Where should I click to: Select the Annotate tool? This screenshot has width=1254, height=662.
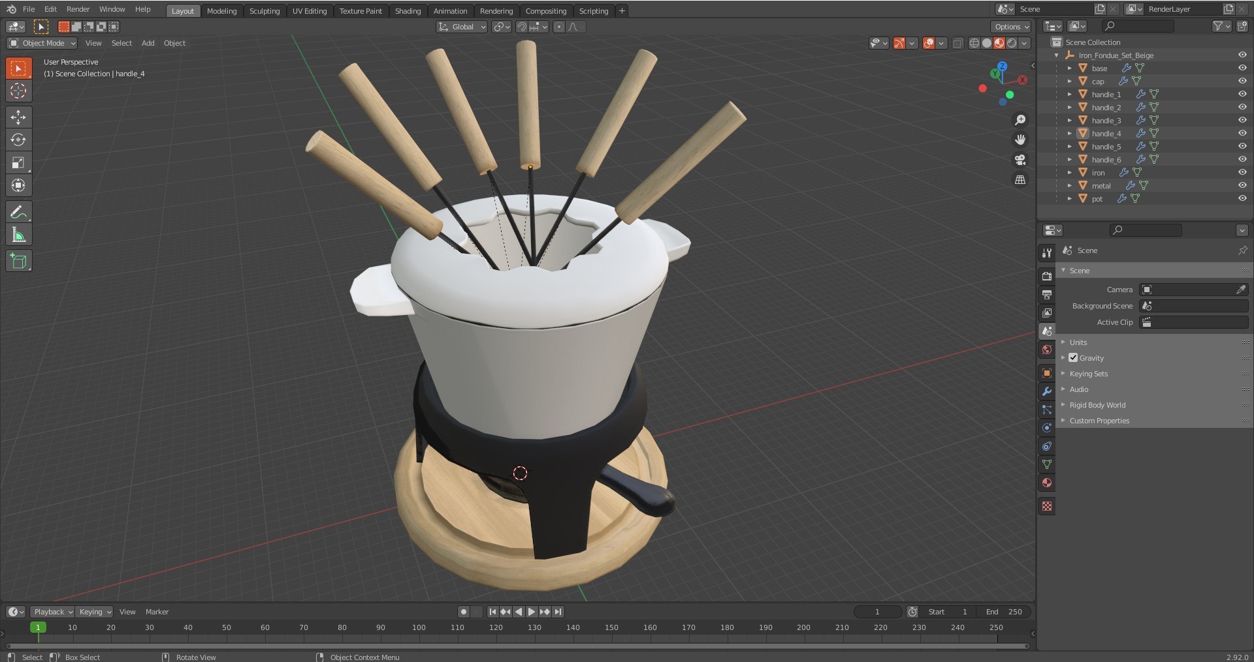(x=18, y=212)
